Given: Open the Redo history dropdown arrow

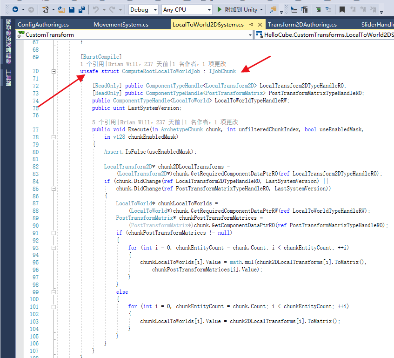Looking at the screenshot, I should pyautogui.click(x=120, y=10).
